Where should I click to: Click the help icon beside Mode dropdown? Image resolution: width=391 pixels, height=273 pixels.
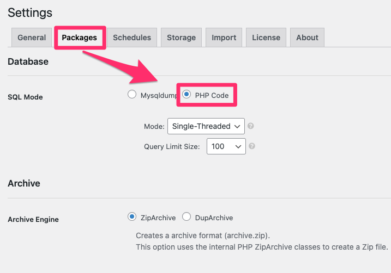(251, 126)
